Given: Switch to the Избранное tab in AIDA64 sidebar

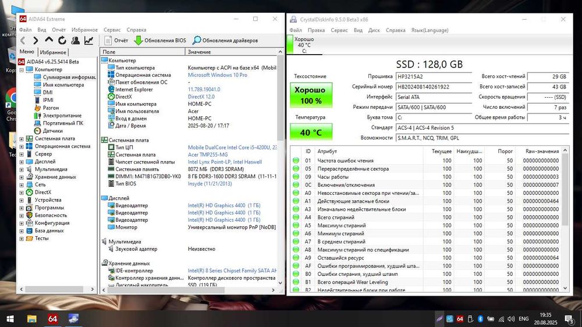Looking at the screenshot, I should (x=53, y=52).
